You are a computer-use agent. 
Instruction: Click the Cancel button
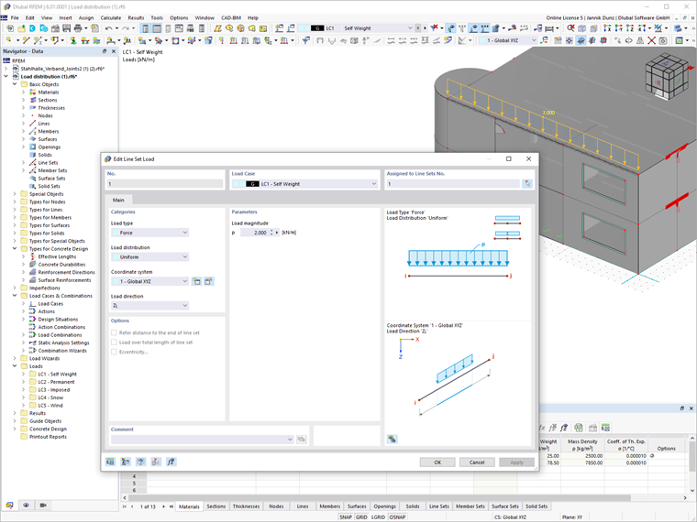[477, 462]
